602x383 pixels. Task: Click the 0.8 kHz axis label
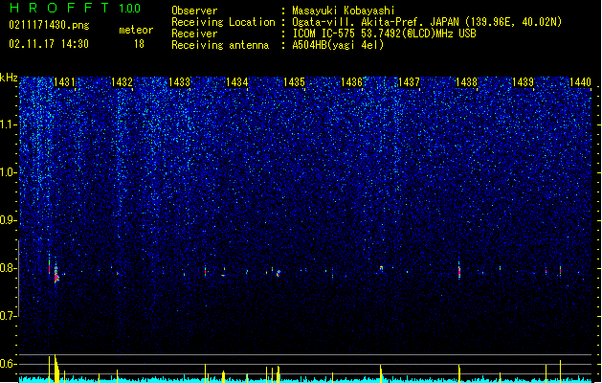tap(9, 268)
